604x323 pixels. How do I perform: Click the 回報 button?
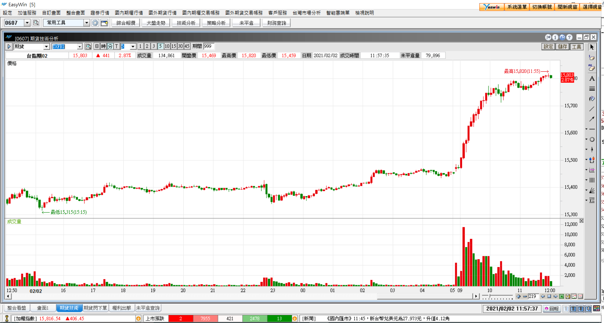coord(552,309)
